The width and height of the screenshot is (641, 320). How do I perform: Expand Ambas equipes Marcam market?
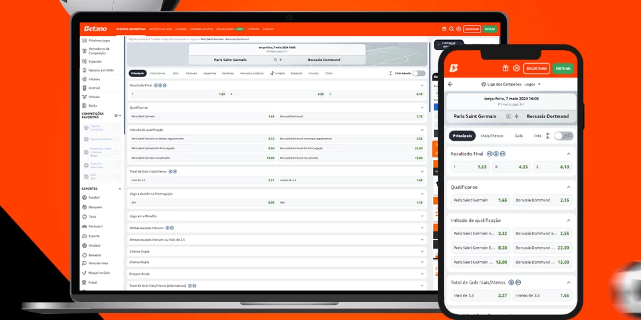[423, 227]
